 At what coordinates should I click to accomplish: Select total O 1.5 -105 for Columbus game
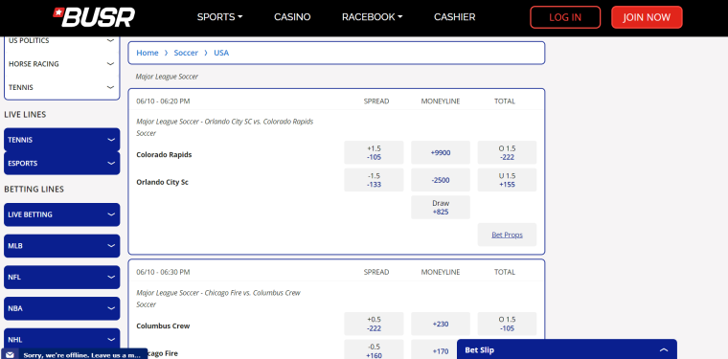click(x=507, y=324)
